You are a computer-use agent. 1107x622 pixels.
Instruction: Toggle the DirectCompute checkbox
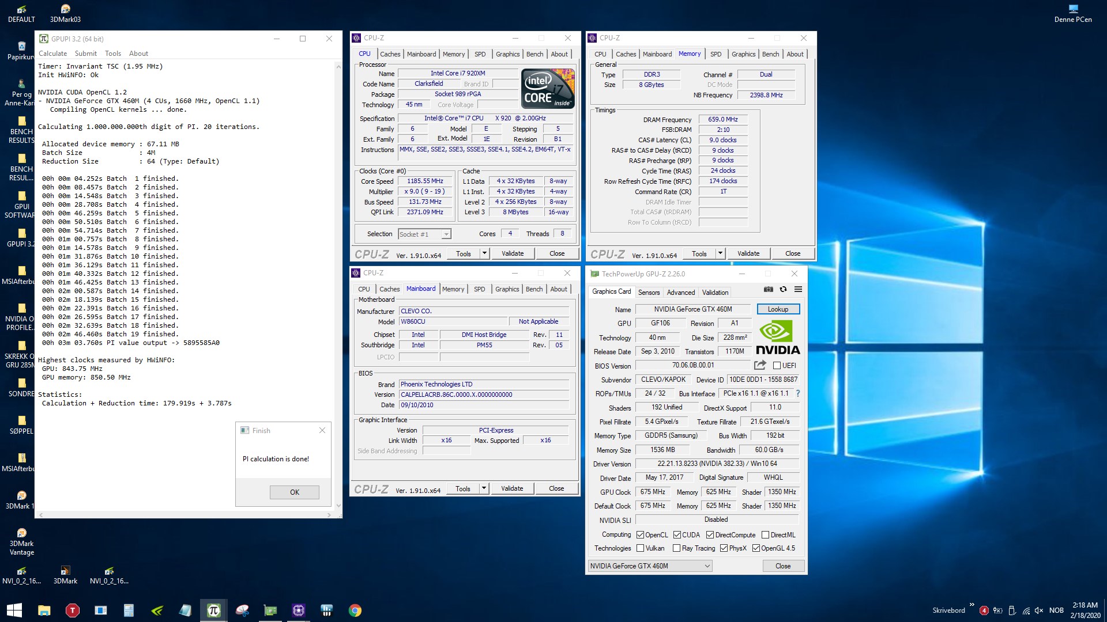pyautogui.click(x=710, y=534)
